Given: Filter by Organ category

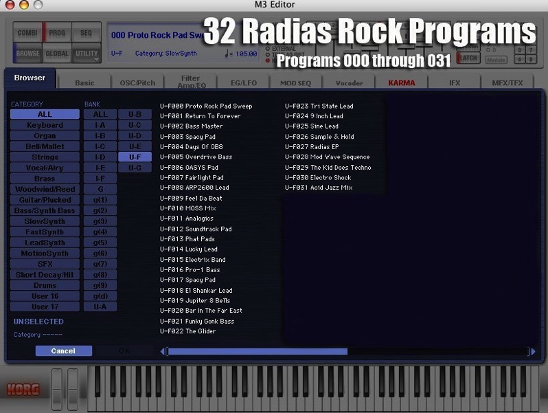Looking at the screenshot, I should (x=45, y=135).
